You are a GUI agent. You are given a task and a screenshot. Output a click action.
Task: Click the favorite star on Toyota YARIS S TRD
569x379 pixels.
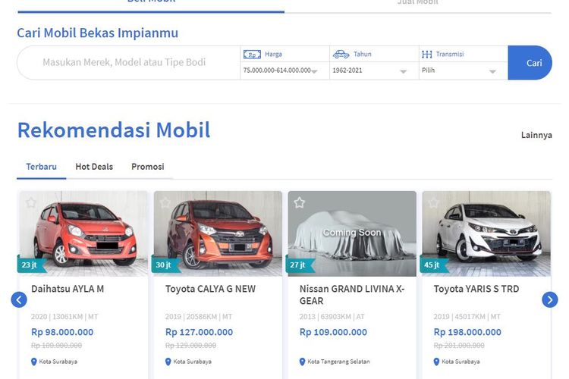[x=433, y=202]
